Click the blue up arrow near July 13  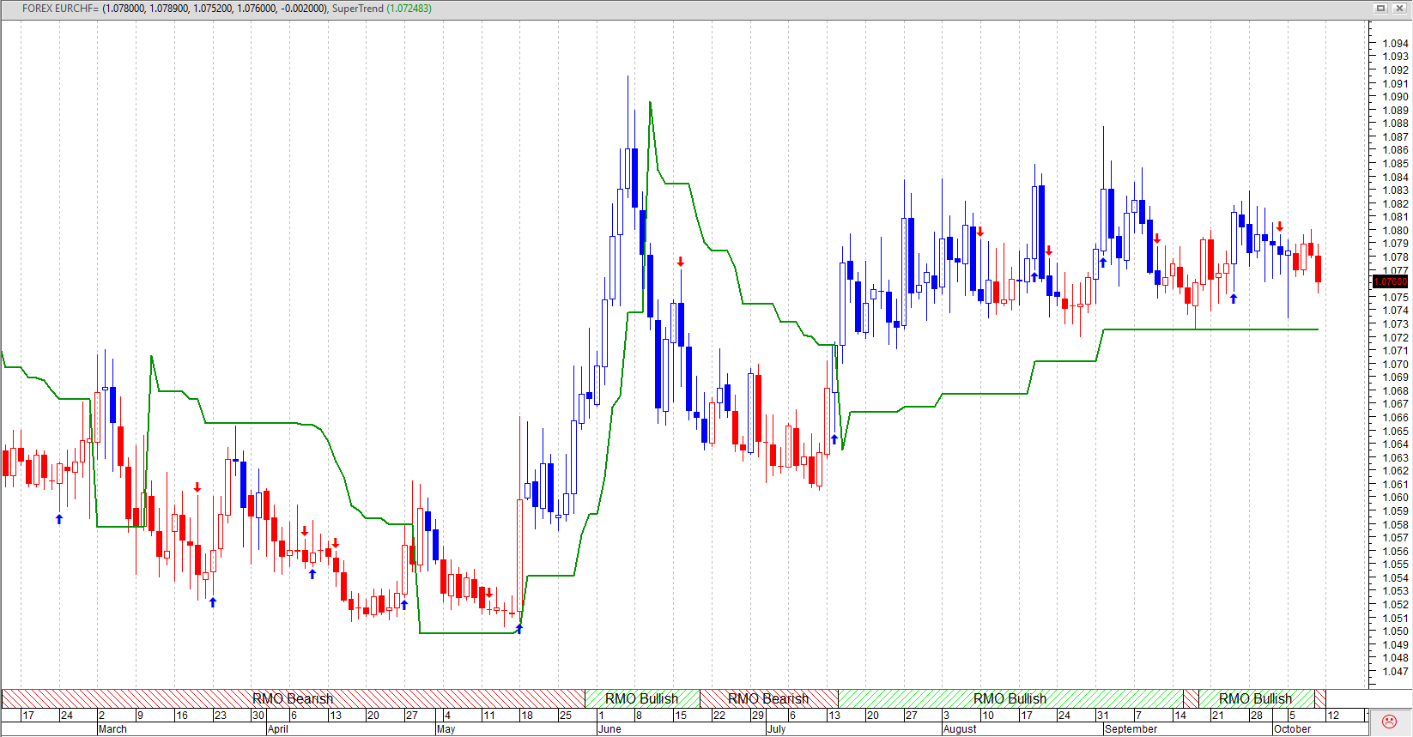[834, 439]
